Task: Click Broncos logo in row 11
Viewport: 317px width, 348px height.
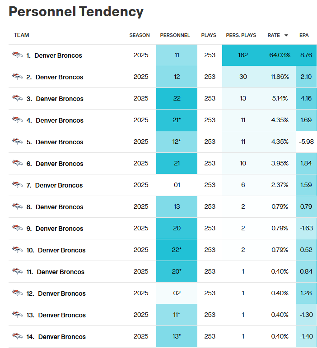Action: point(17,271)
